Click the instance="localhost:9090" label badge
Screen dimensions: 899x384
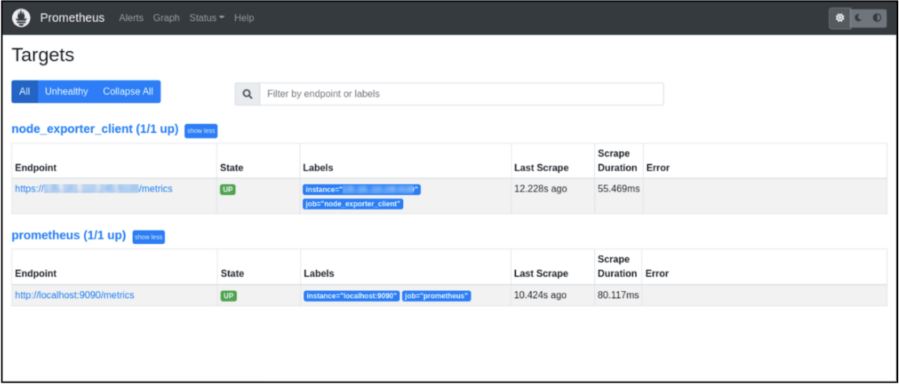click(351, 297)
